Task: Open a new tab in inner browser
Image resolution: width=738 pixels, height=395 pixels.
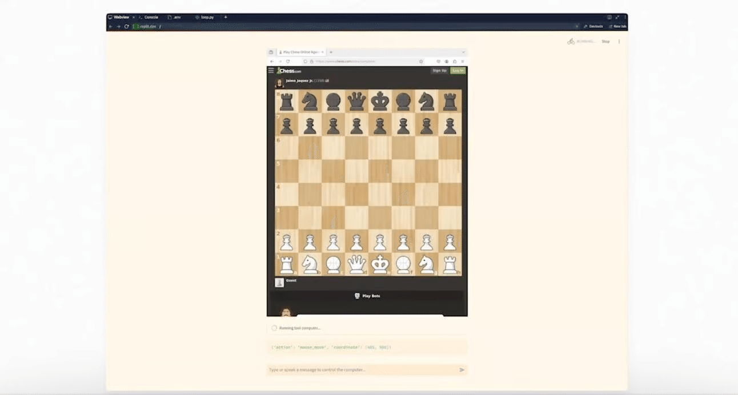Action: tap(331, 52)
